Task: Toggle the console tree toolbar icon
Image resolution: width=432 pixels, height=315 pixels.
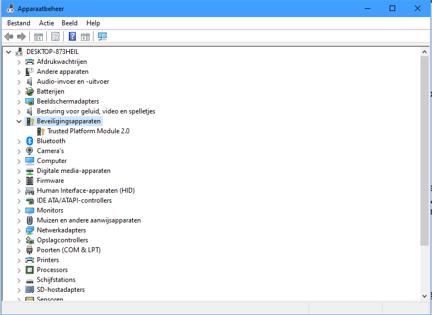Action: coord(39,37)
